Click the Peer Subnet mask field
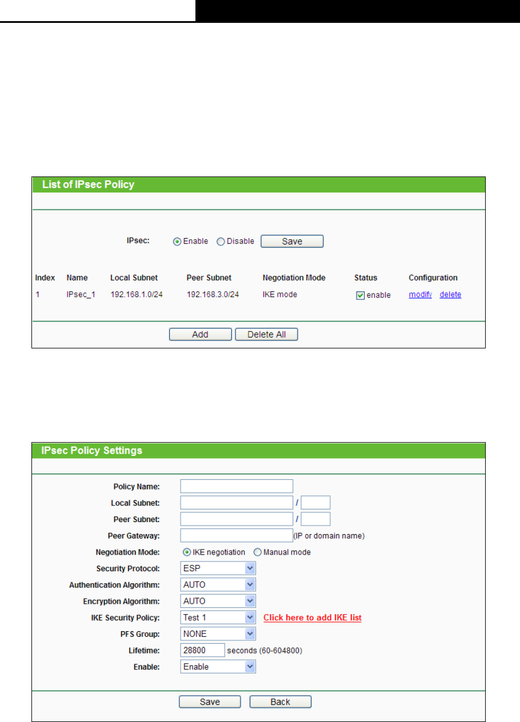This screenshot has width=520, height=722. tap(316, 519)
